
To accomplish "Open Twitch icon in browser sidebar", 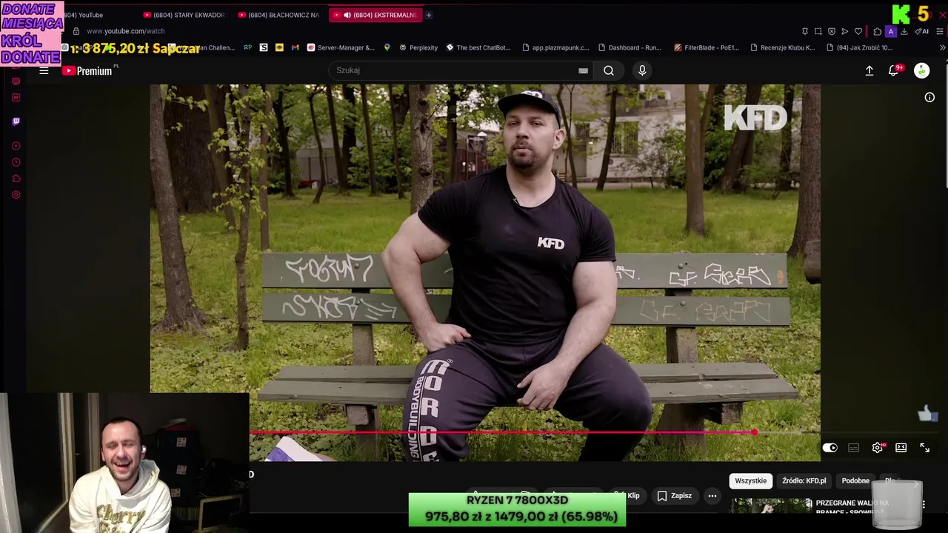I will coord(16,121).
